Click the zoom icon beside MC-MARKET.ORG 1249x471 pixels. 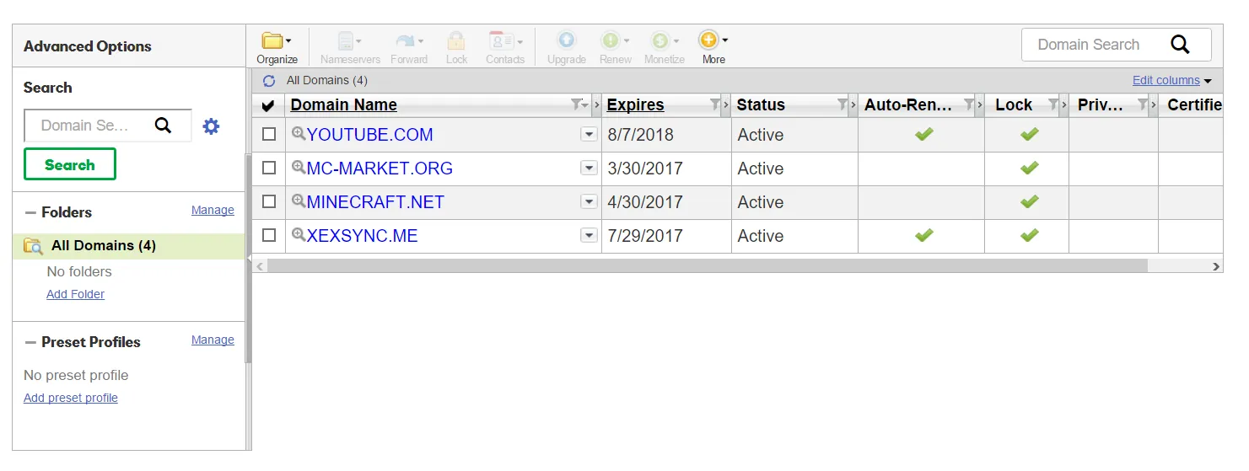298,167
